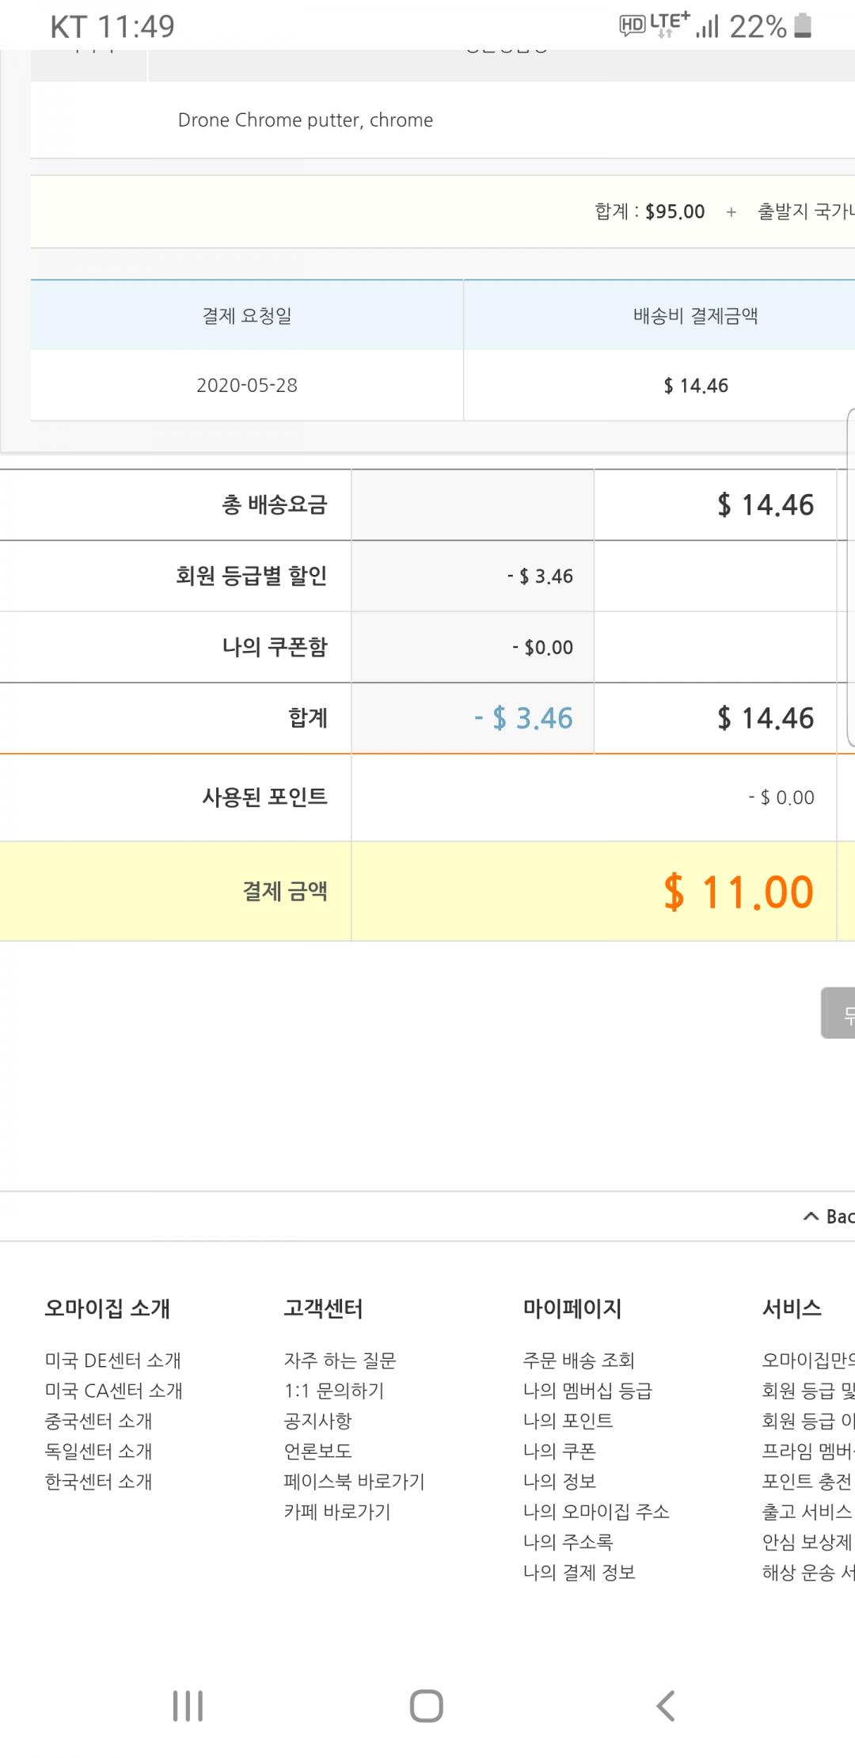Go to 페이스북 바로가기 link

pos(354,1482)
